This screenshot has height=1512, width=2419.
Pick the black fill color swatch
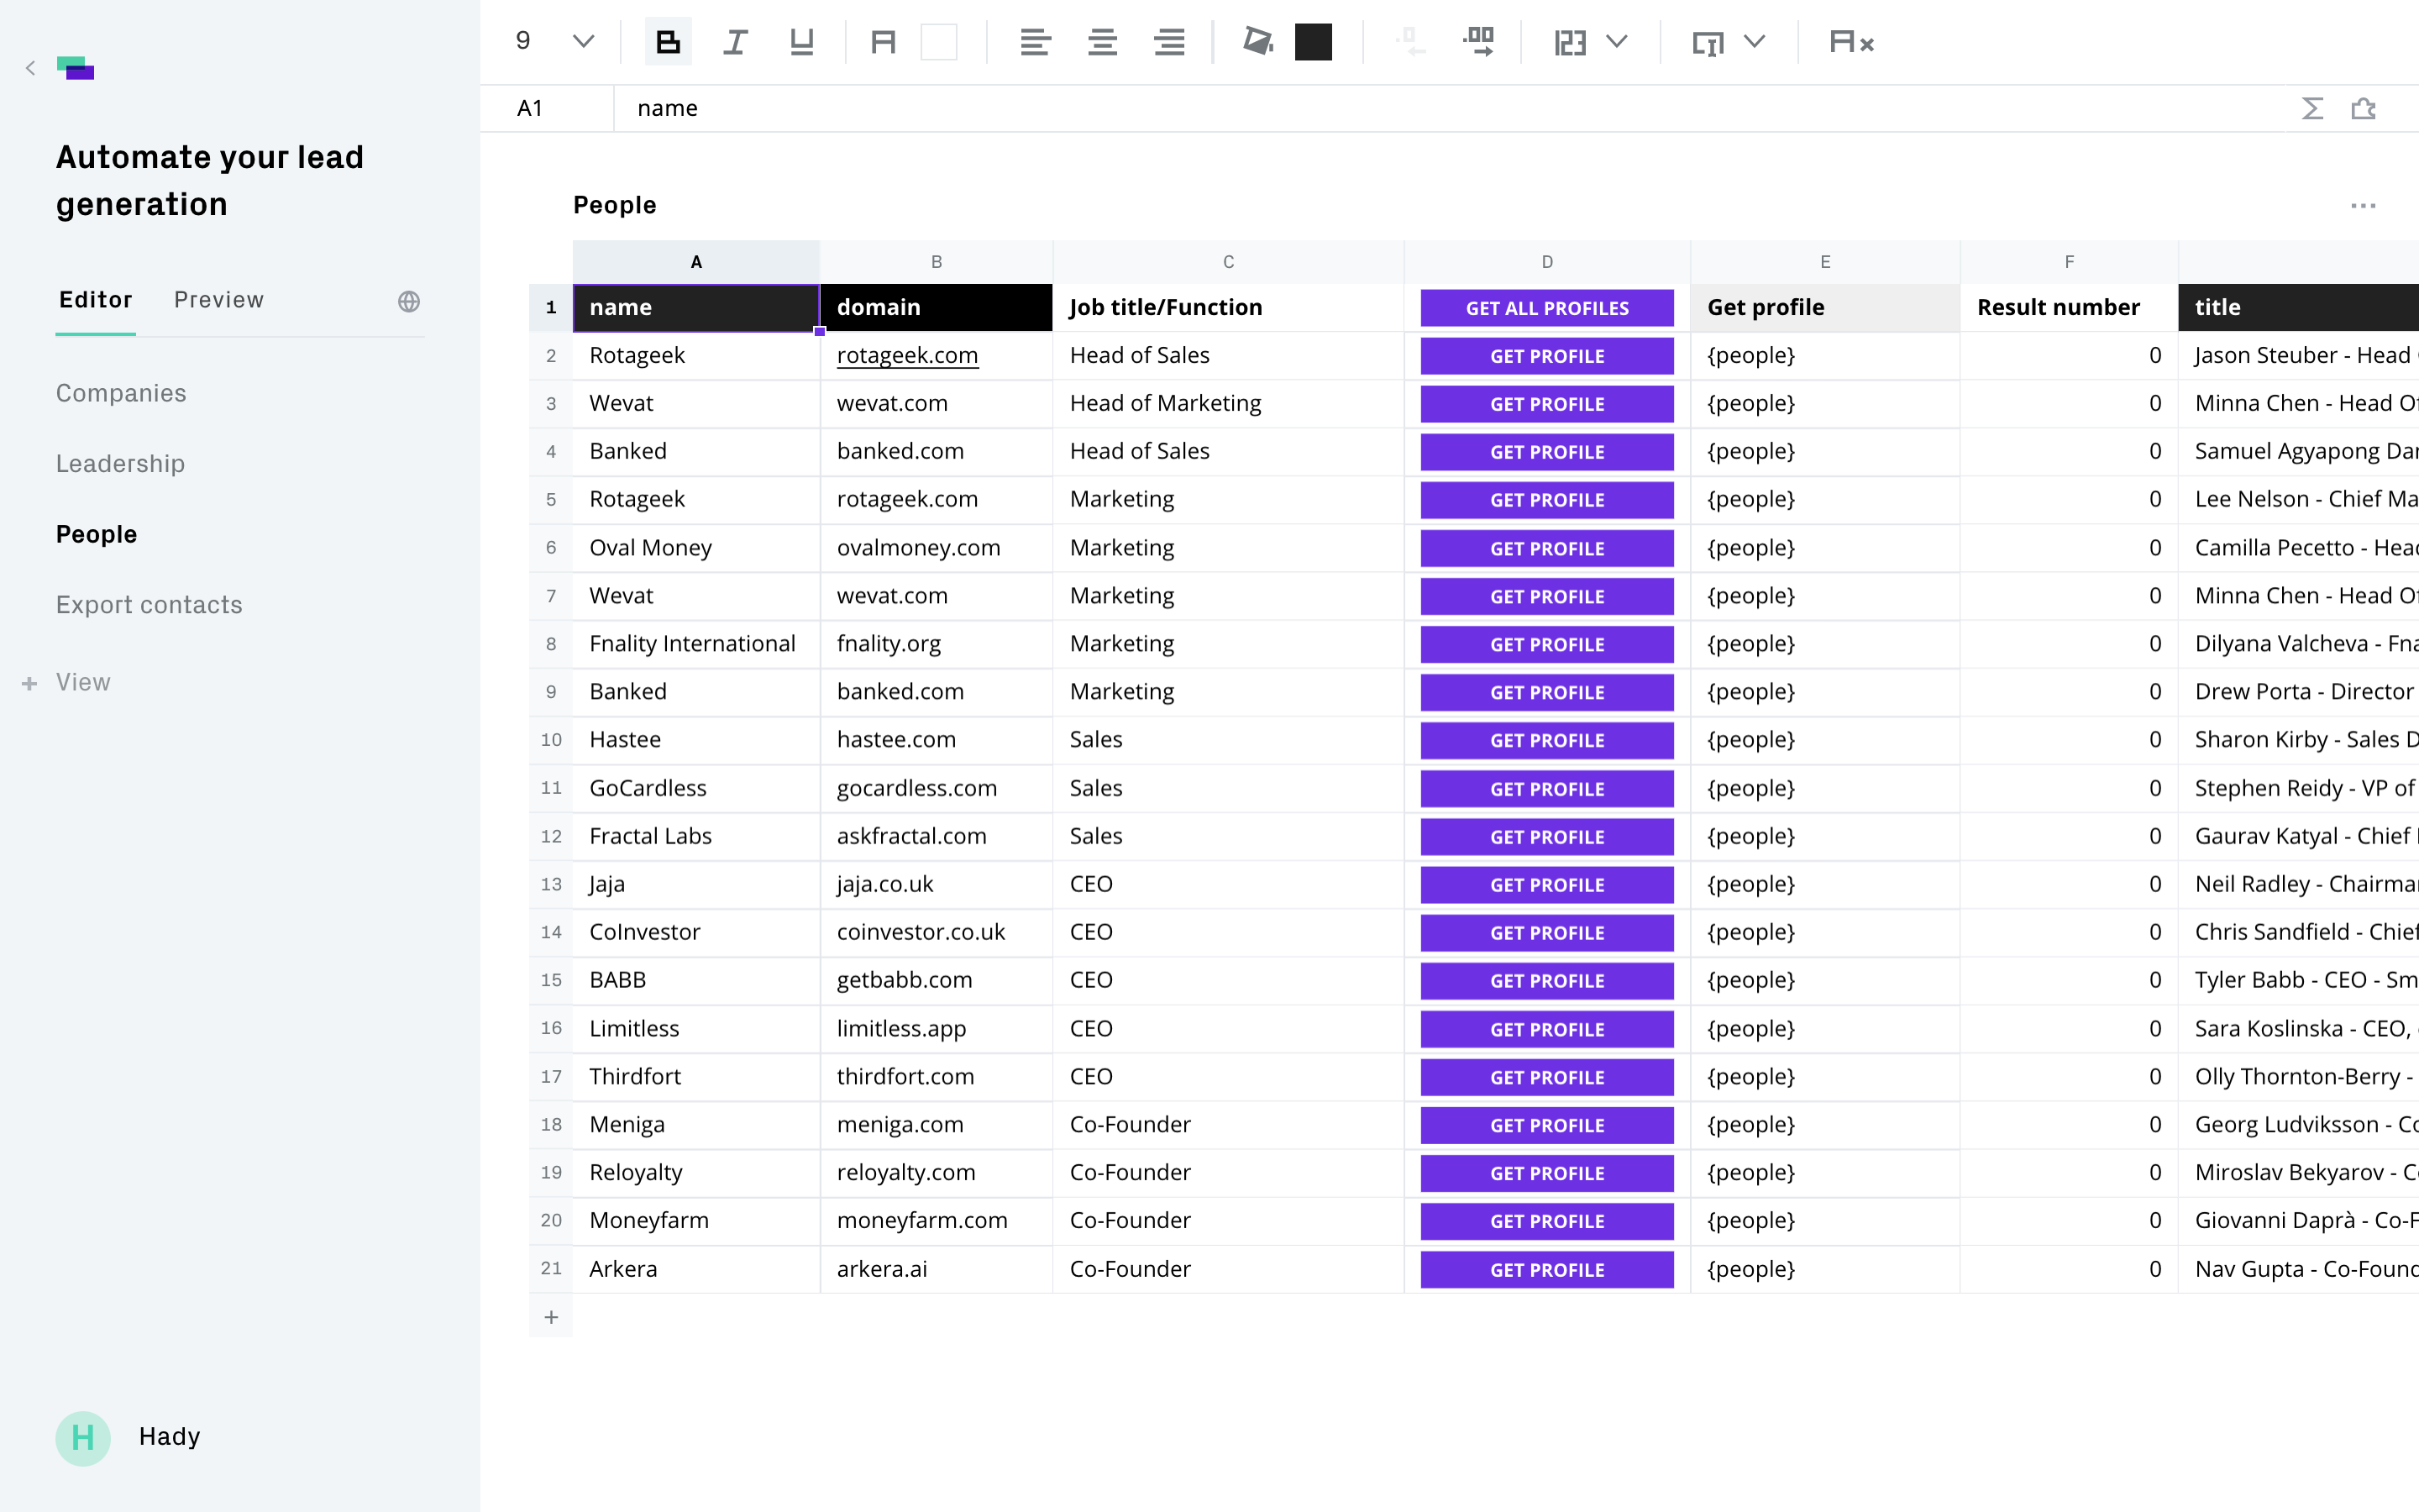pos(1314,42)
